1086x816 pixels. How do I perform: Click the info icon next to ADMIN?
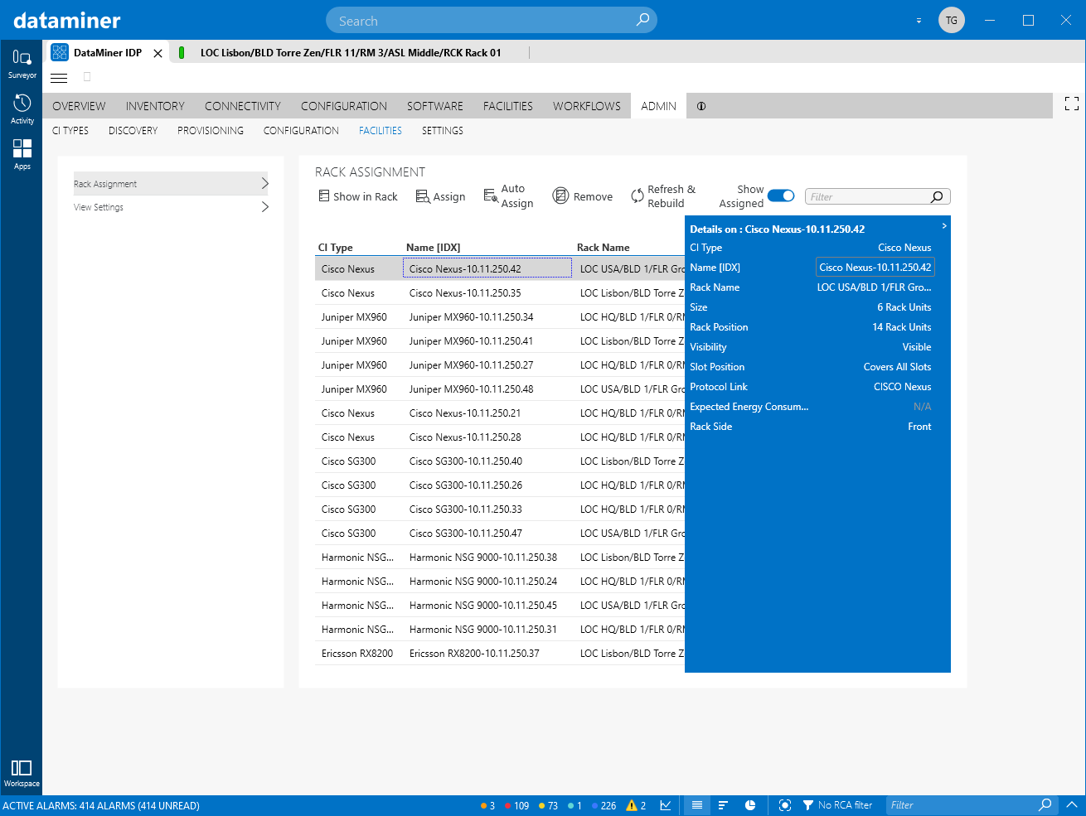coord(701,106)
